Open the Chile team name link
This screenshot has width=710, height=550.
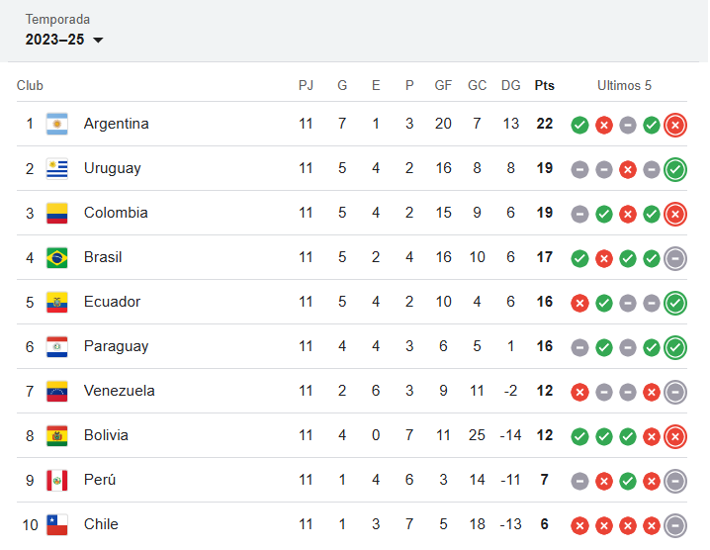click(101, 524)
